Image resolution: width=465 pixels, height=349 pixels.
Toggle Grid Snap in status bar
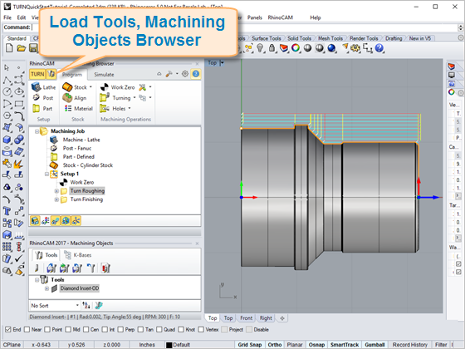click(250, 345)
